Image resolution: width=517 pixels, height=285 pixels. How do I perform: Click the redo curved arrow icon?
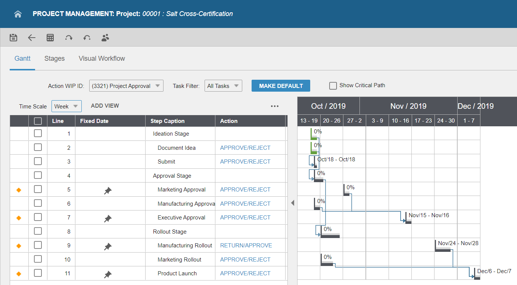tap(69, 38)
